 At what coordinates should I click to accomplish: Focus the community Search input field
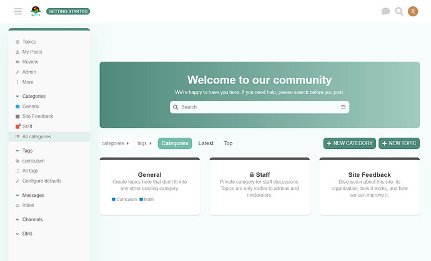pos(259,107)
